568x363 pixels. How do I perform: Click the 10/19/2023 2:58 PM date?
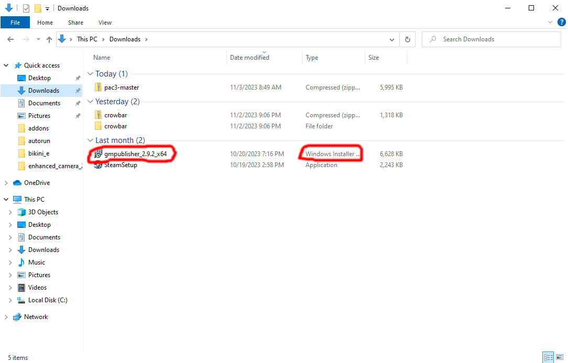click(x=257, y=165)
